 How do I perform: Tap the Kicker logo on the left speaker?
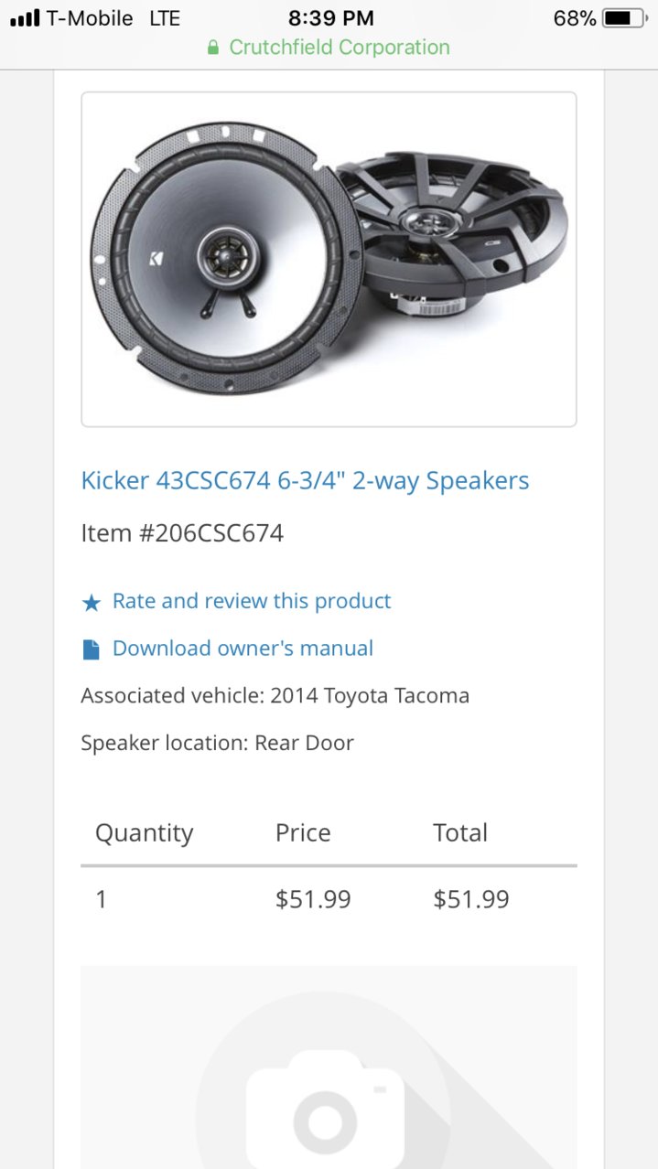tap(156, 260)
